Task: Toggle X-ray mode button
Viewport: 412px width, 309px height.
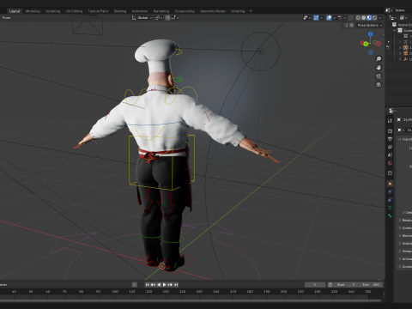Action: pos(351,18)
